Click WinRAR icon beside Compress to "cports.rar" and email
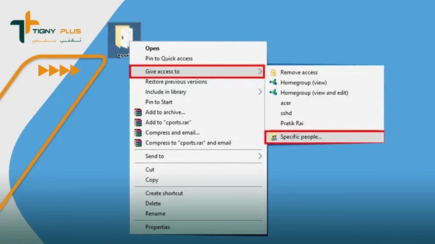 (137, 143)
